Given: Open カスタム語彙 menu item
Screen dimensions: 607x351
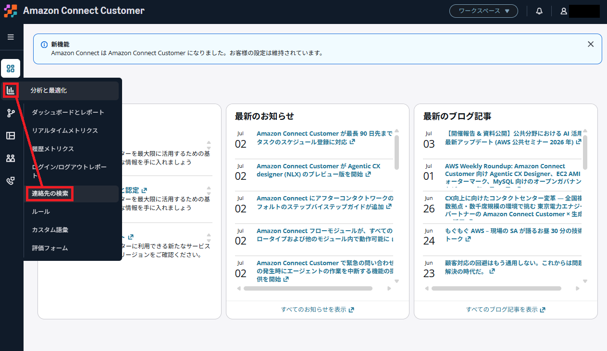Looking at the screenshot, I should click(50, 230).
